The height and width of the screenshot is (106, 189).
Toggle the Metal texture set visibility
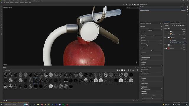tap(141, 9)
